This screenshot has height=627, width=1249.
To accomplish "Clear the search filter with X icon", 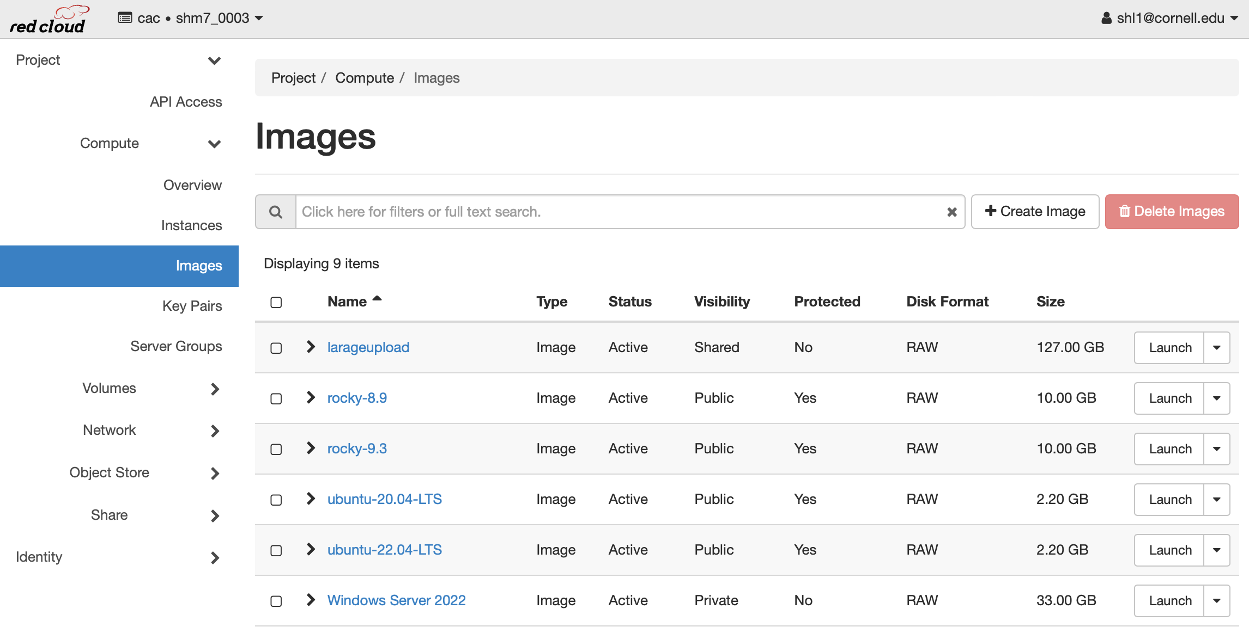I will pyautogui.click(x=951, y=212).
